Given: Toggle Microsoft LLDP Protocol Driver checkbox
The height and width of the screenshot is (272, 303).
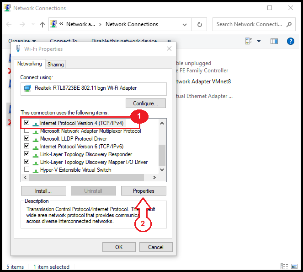Looking at the screenshot, I should [27, 138].
